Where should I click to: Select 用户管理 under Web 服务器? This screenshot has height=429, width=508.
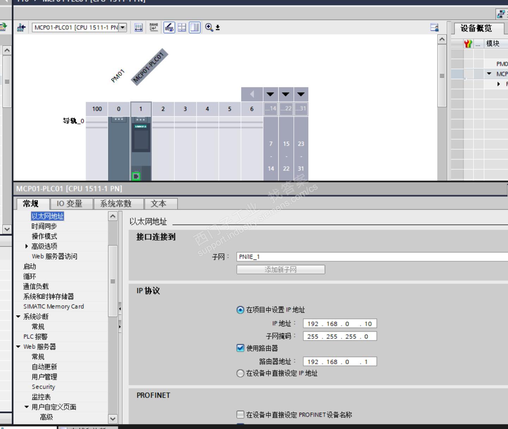44,377
